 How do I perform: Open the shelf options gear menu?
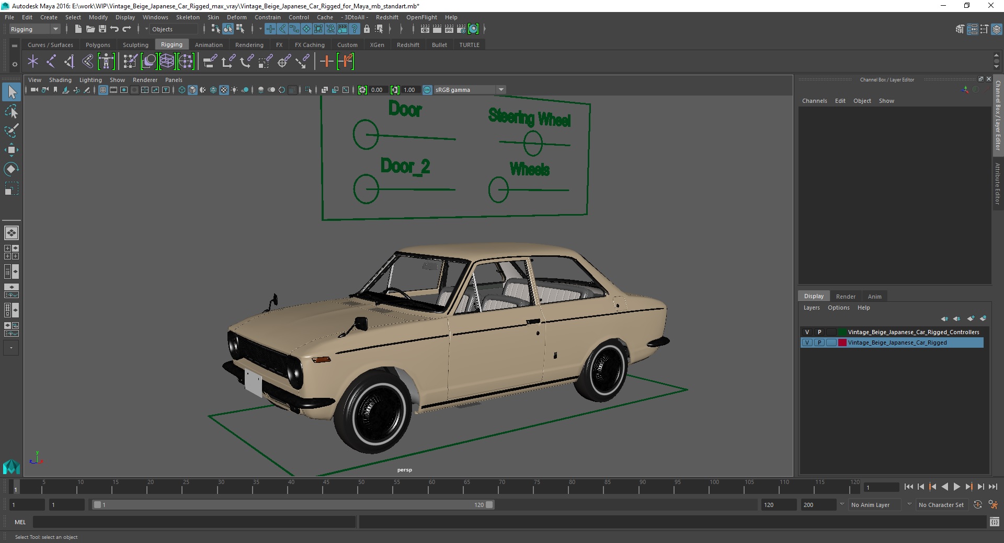[x=15, y=64]
